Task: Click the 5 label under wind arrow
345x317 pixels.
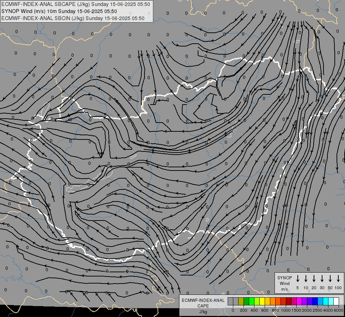Action: tap(297, 288)
